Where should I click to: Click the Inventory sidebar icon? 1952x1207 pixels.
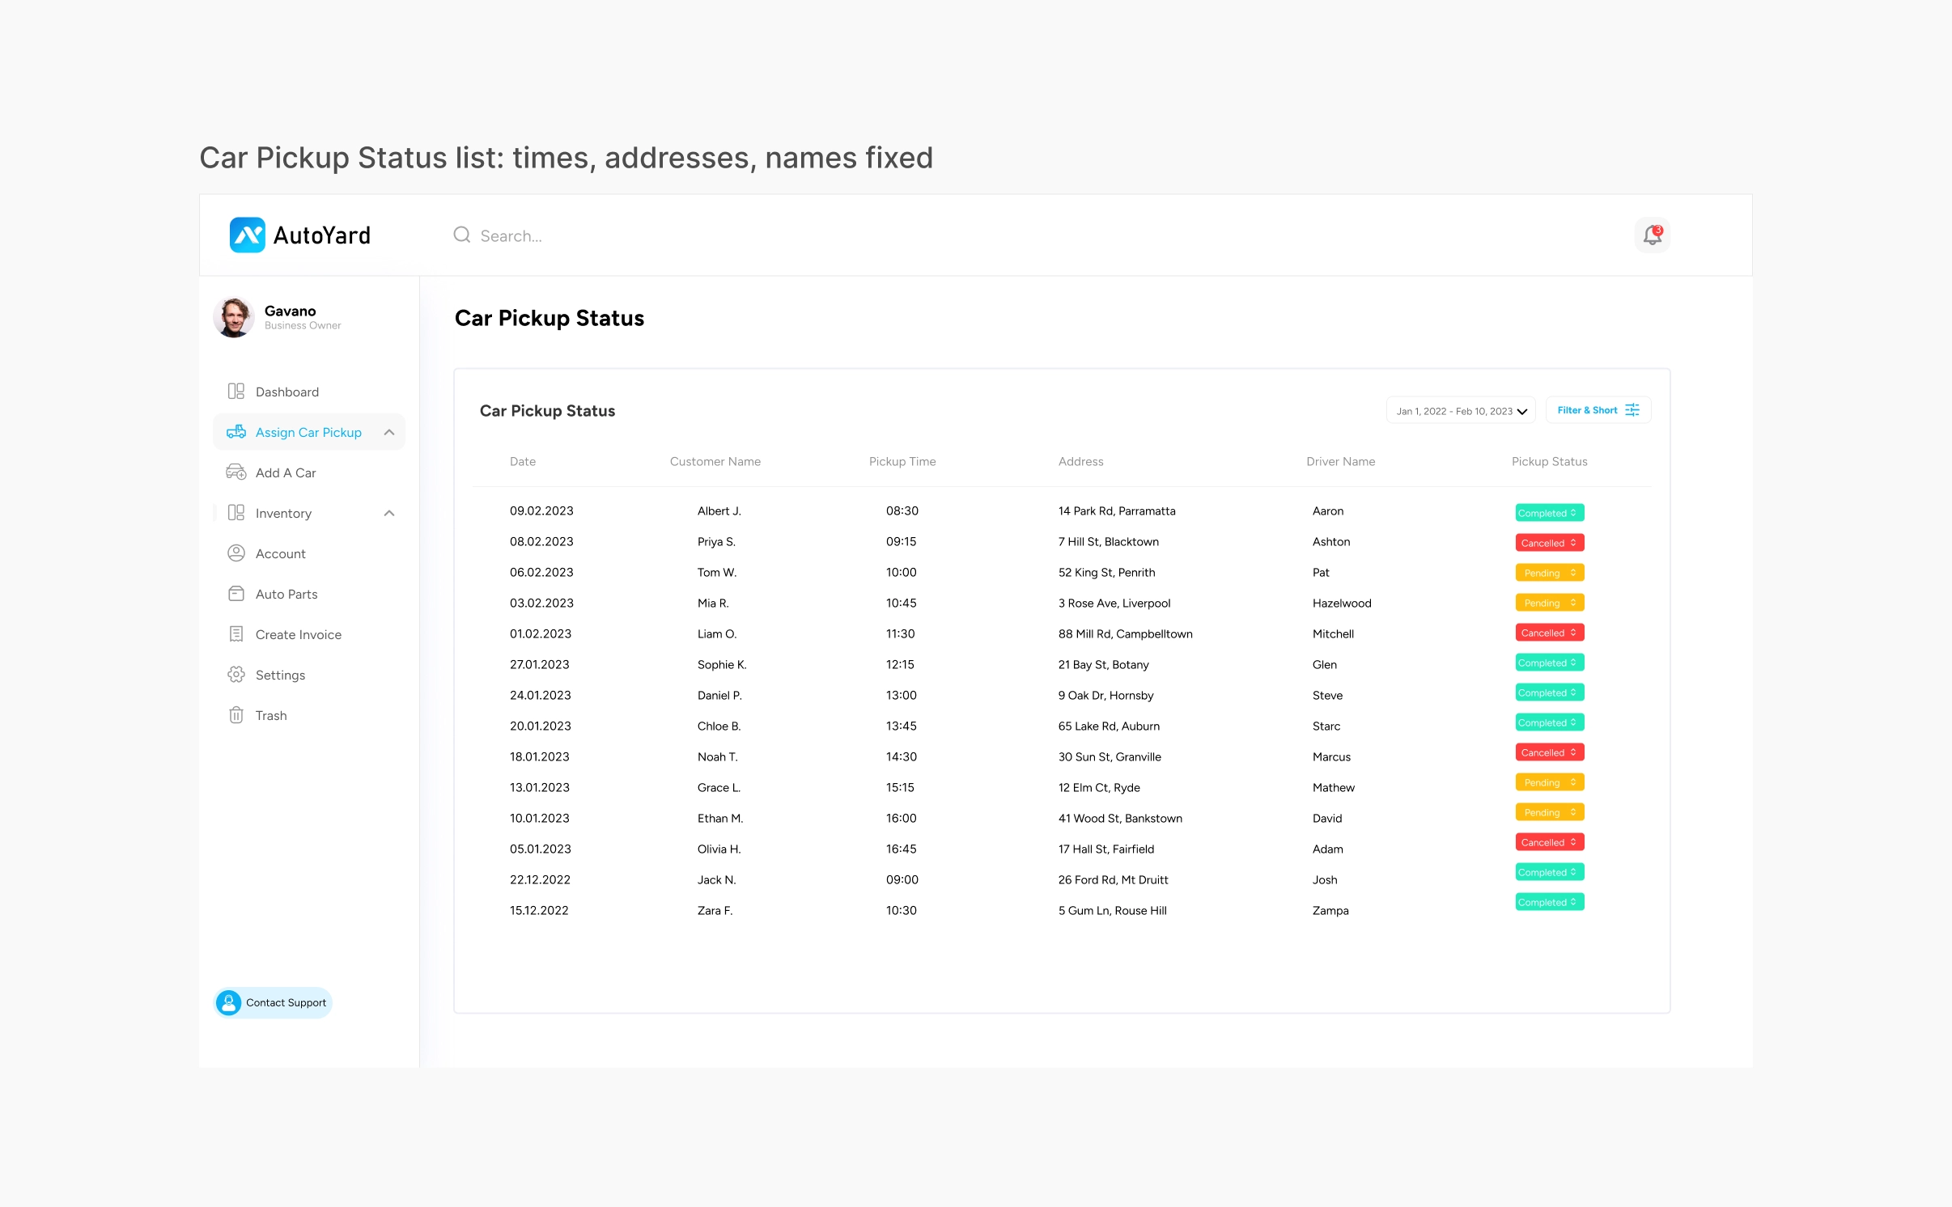click(236, 513)
